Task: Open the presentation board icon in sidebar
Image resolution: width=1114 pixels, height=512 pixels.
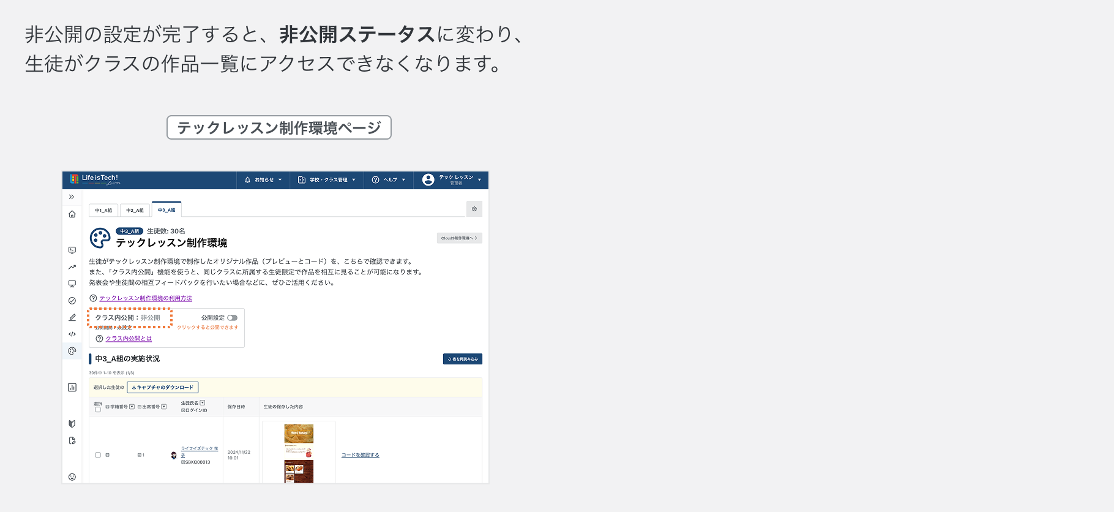Action: (x=72, y=284)
